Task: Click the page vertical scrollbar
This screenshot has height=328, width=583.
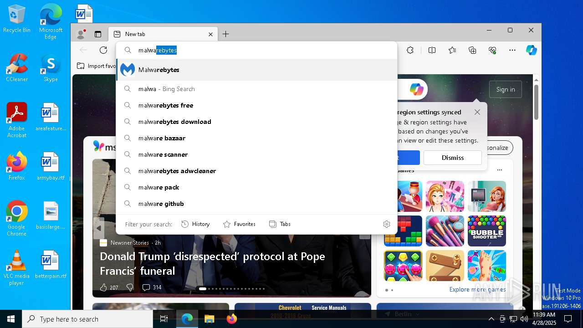Action: 536,102
